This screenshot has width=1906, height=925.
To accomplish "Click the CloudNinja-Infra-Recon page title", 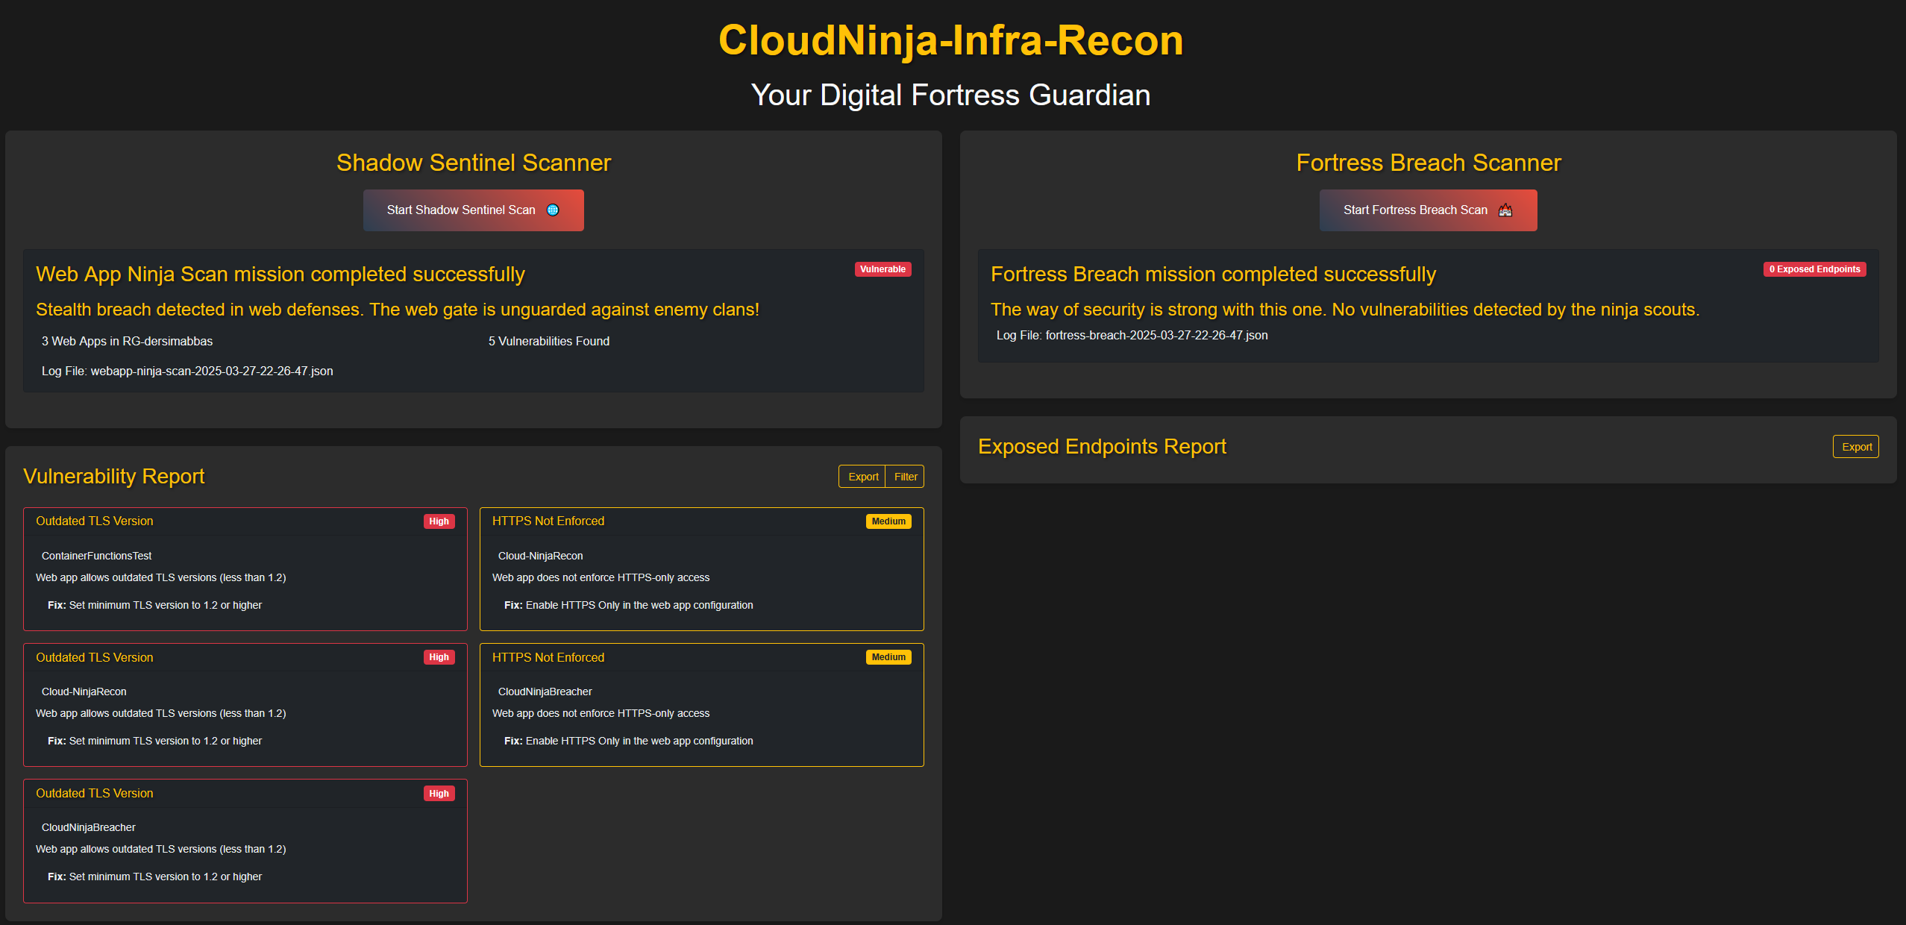I will pyautogui.click(x=951, y=40).
